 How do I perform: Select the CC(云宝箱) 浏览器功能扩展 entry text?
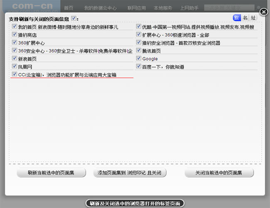(x=67, y=75)
